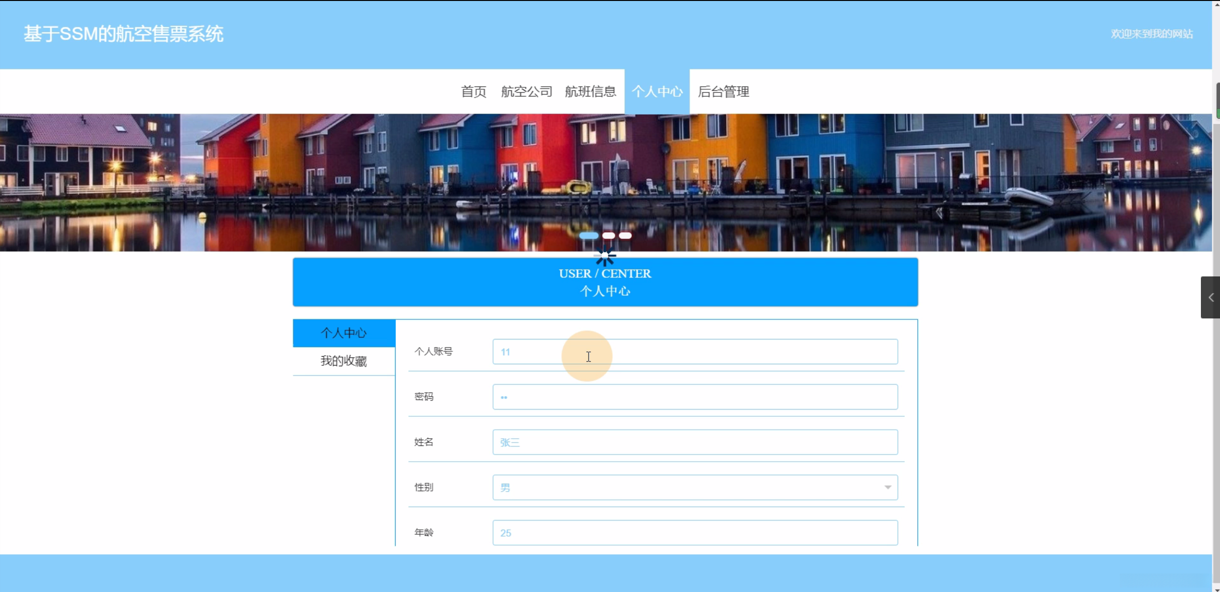
Task: Select the 个人中心 sidebar tab
Action: coord(344,333)
